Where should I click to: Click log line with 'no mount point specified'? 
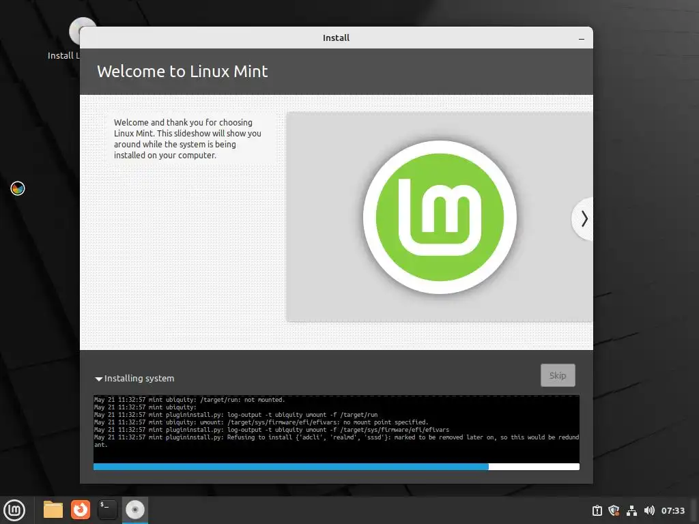[261, 422]
